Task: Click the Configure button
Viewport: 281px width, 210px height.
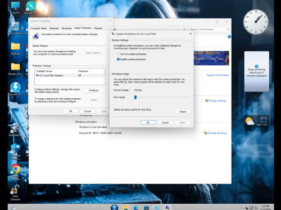Action: coord(94,90)
